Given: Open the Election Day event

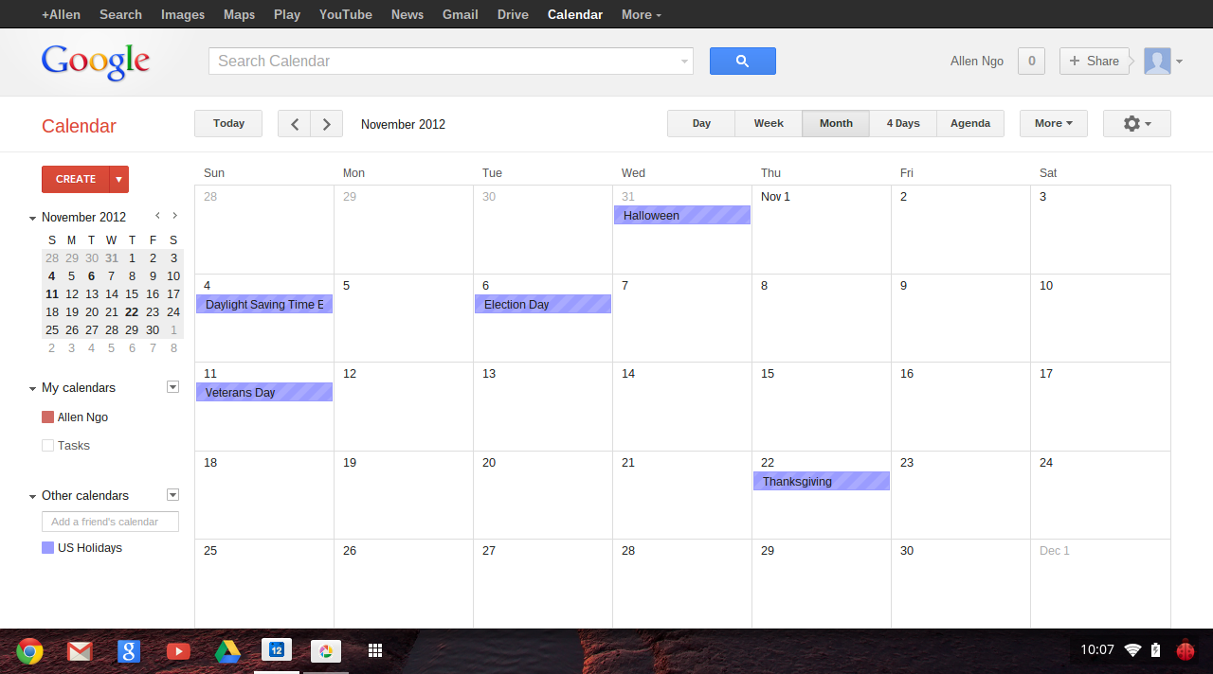Looking at the screenshot, I should [543, 305].
